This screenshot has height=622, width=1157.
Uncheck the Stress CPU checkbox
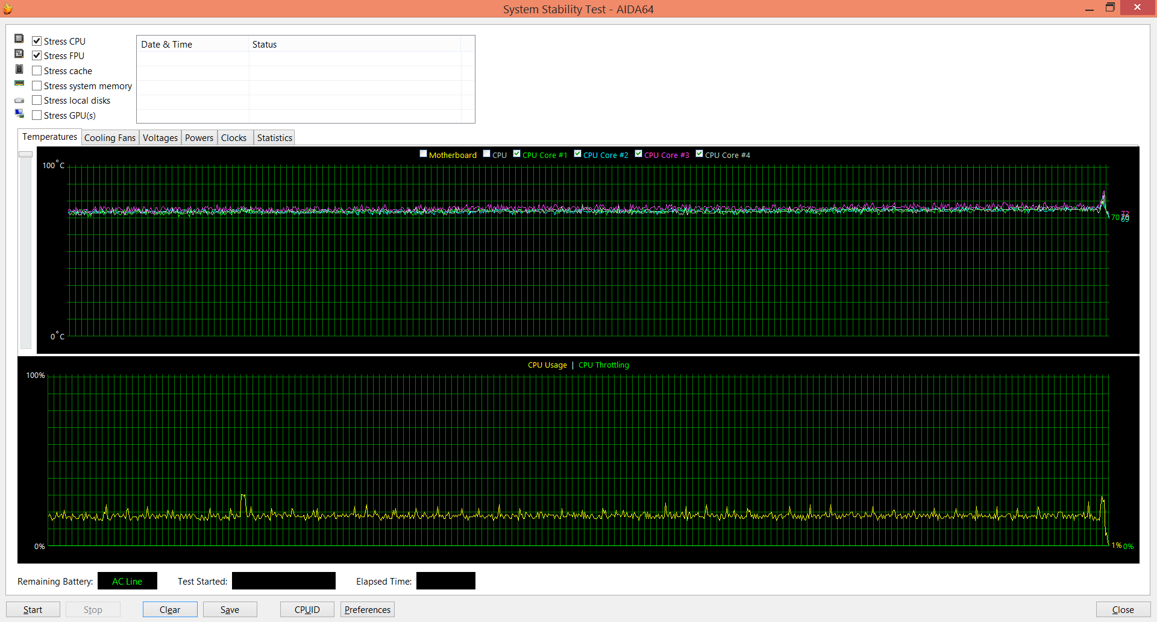pyautogui.click(x=37, y=41)
